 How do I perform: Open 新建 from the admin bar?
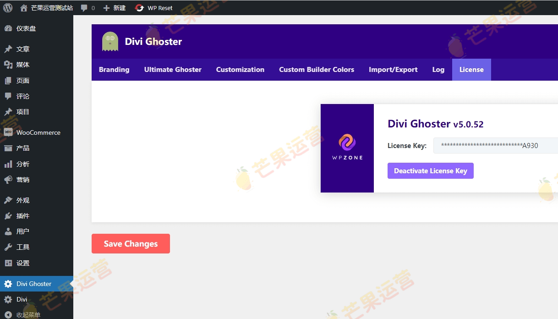coord(115,7)
